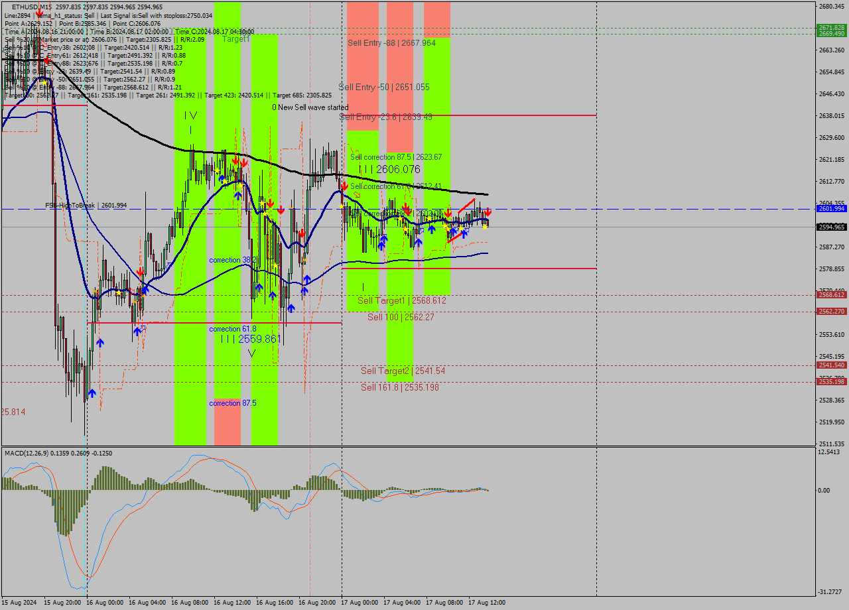Click the green 2671.828 price tag
The image size is (849, 610).
[x=831, y=28]
